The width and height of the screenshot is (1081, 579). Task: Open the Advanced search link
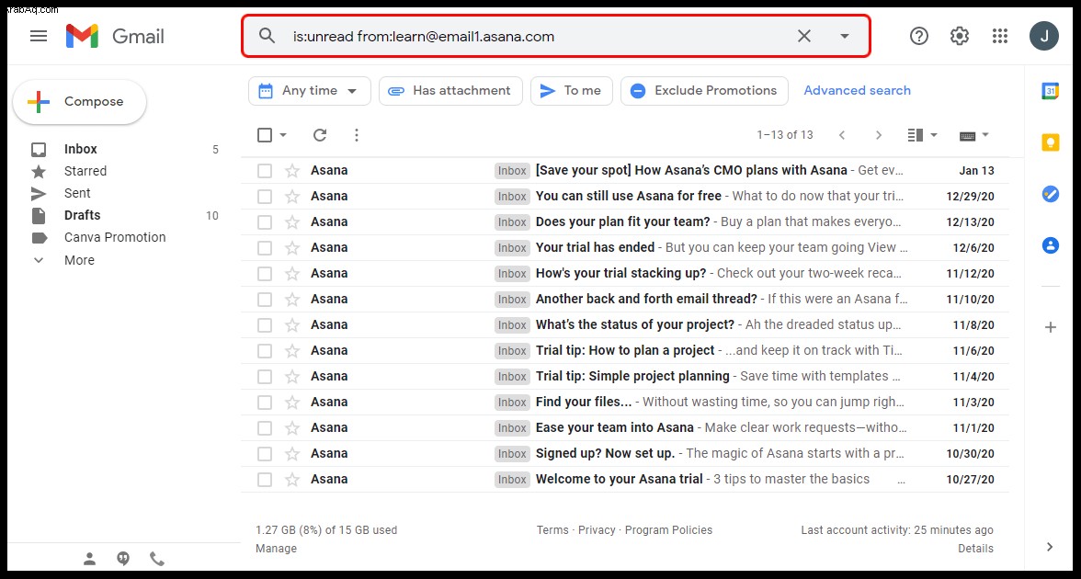857,90
